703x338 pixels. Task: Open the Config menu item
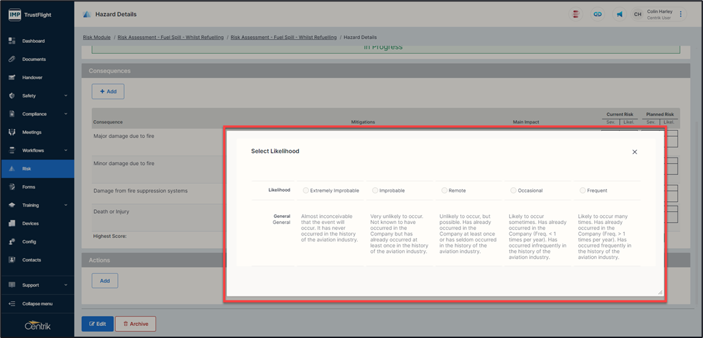tap(29, 241)
